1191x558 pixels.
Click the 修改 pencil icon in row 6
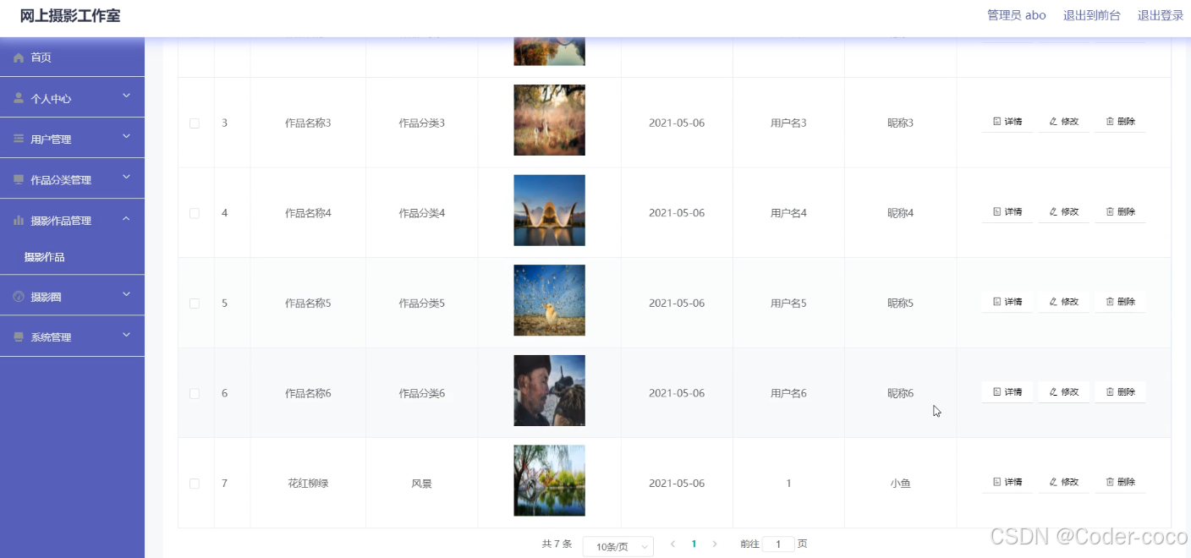(x=1053, y=391)
